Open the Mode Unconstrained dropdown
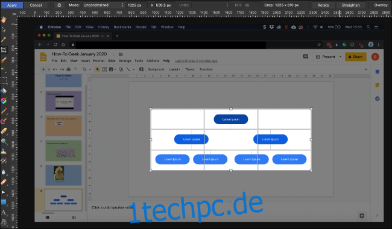The image size is (392, 229). coord(103,5)
